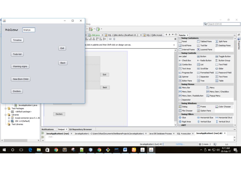Select the Slider component in the Palette
Viewport: 241px width, 171px height.
point(220,69)
